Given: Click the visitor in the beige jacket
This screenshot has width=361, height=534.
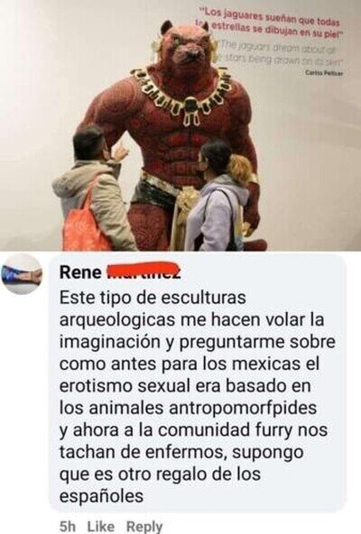Looking at the screenshot, I should coord(93,189).
